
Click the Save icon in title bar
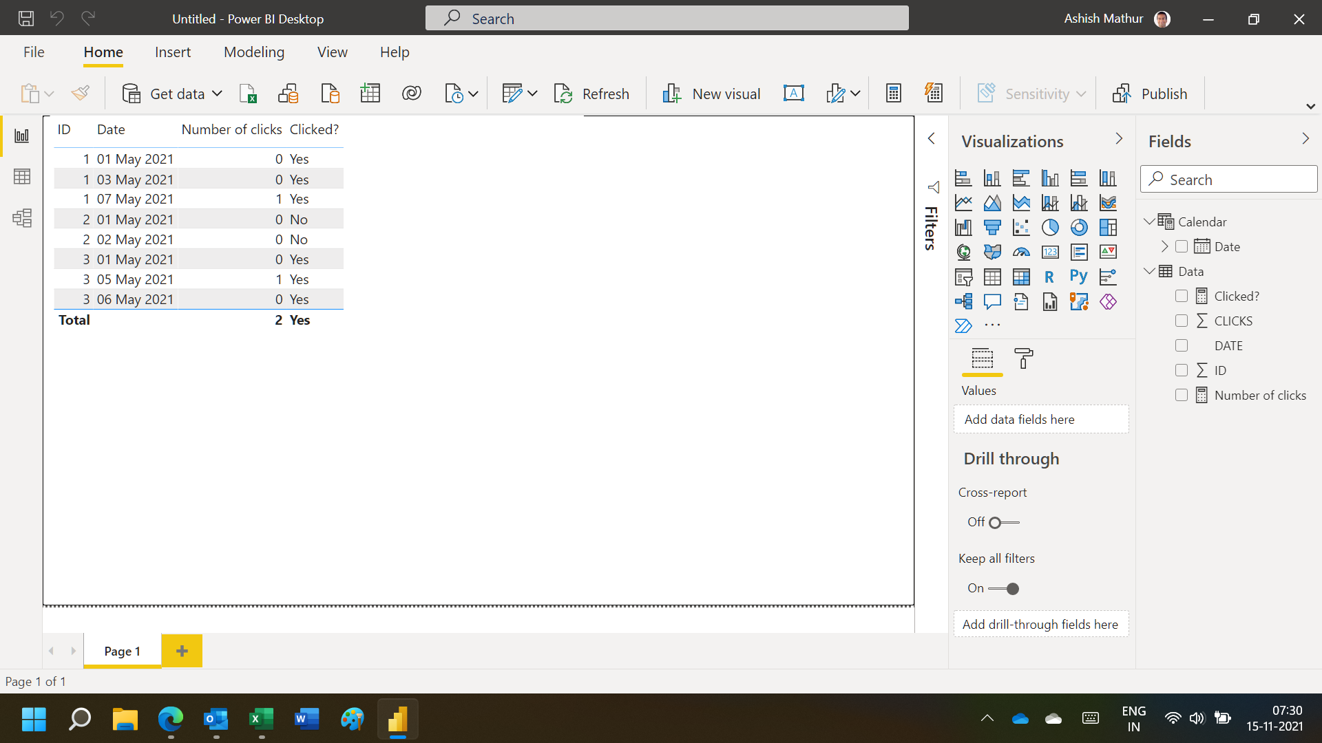(x=26, y=19)
